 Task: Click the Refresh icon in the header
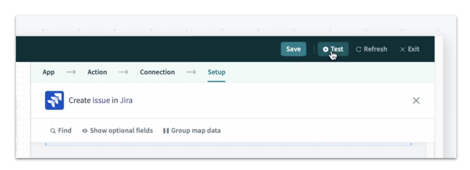359,49
